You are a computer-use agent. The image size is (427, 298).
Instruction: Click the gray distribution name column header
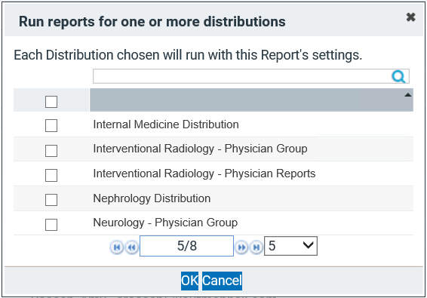pyautogui.click(x=251, y=100)
